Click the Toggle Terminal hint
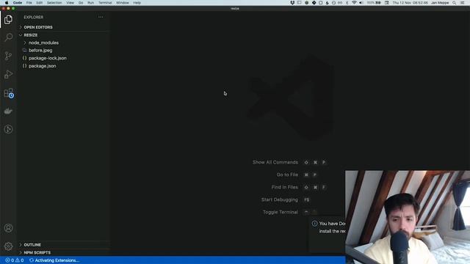Screen dimensions: 470x264 (281, 212)
